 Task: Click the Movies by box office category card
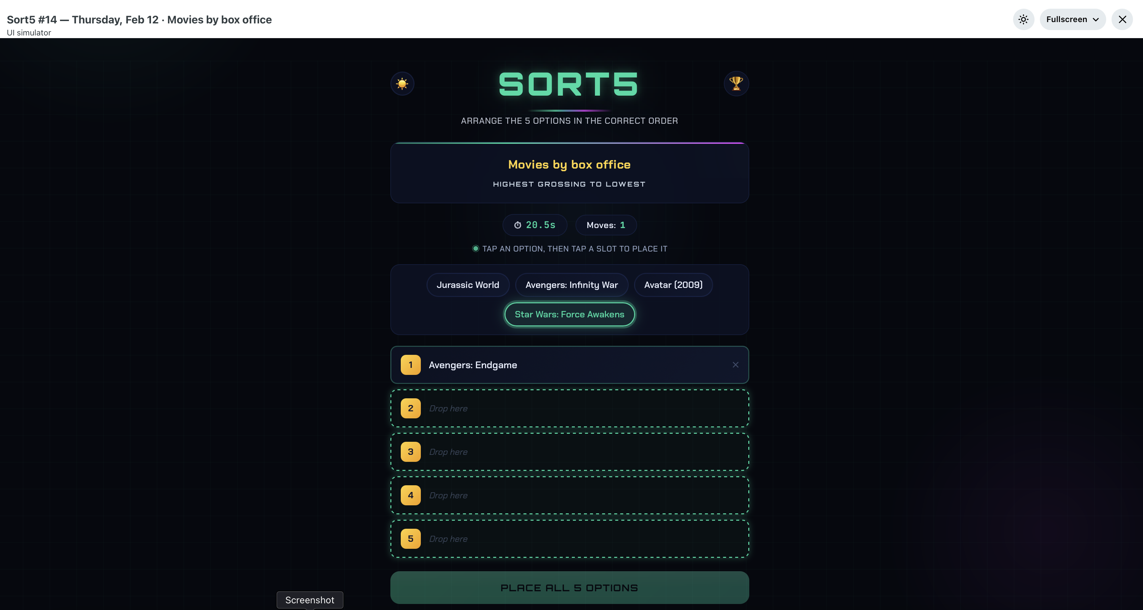569,173
